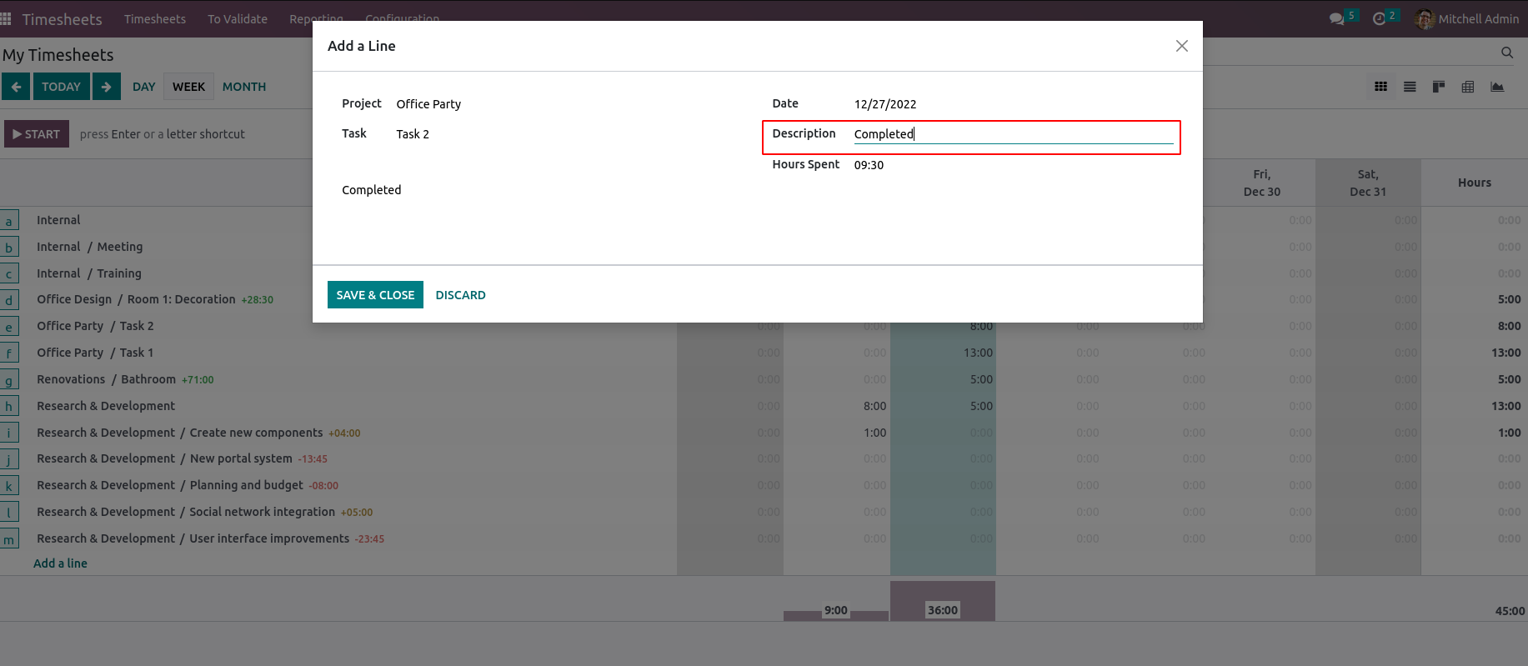The image size is (1528, 666).
Task: Click the search magnifier icon
Action: 1506,53
